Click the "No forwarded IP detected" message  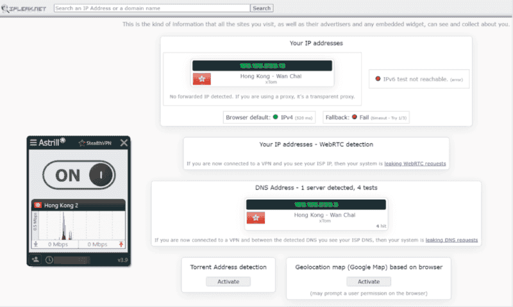[x=262, y=97]
